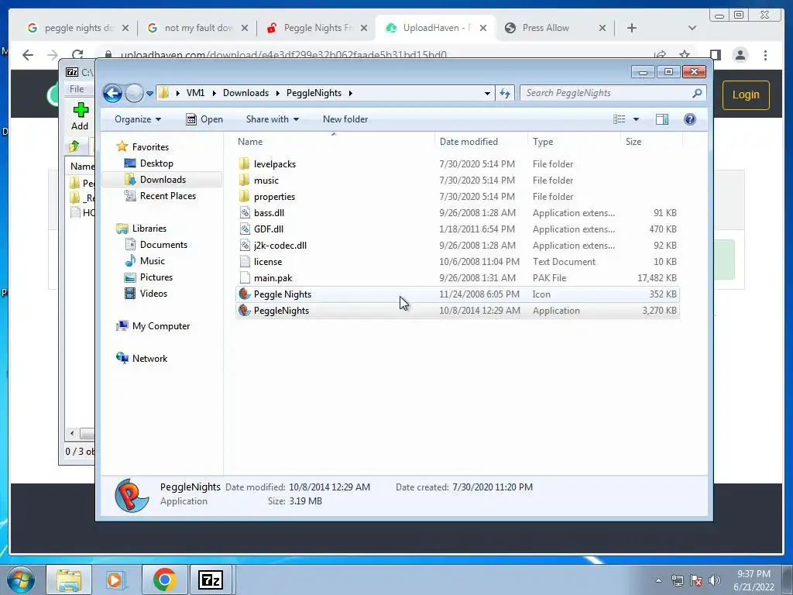Click the Explorer help icon
The height and width of the screenshot is (595, 793).
pos(690,119)
